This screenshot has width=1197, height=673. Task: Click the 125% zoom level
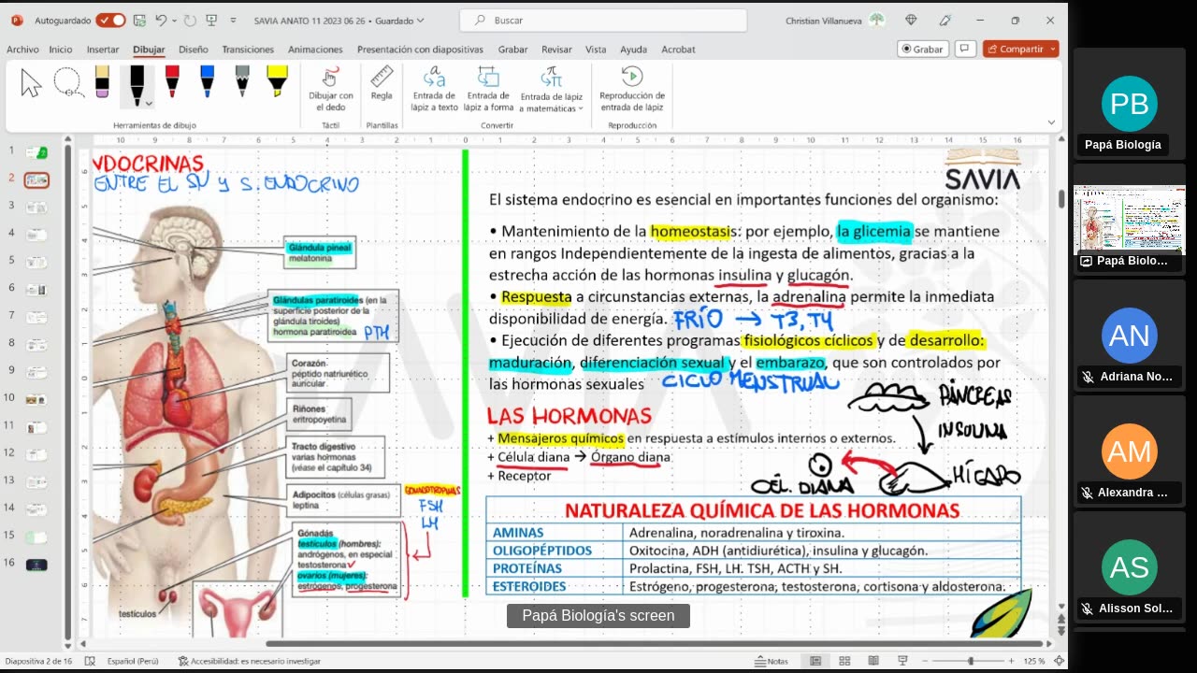pos(1033,661)
